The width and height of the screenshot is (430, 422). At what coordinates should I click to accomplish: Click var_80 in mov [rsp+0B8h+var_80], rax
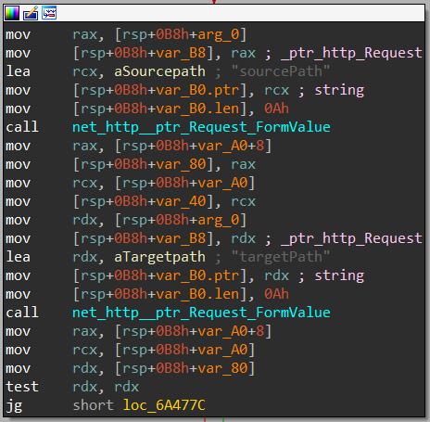pos(181,164)
